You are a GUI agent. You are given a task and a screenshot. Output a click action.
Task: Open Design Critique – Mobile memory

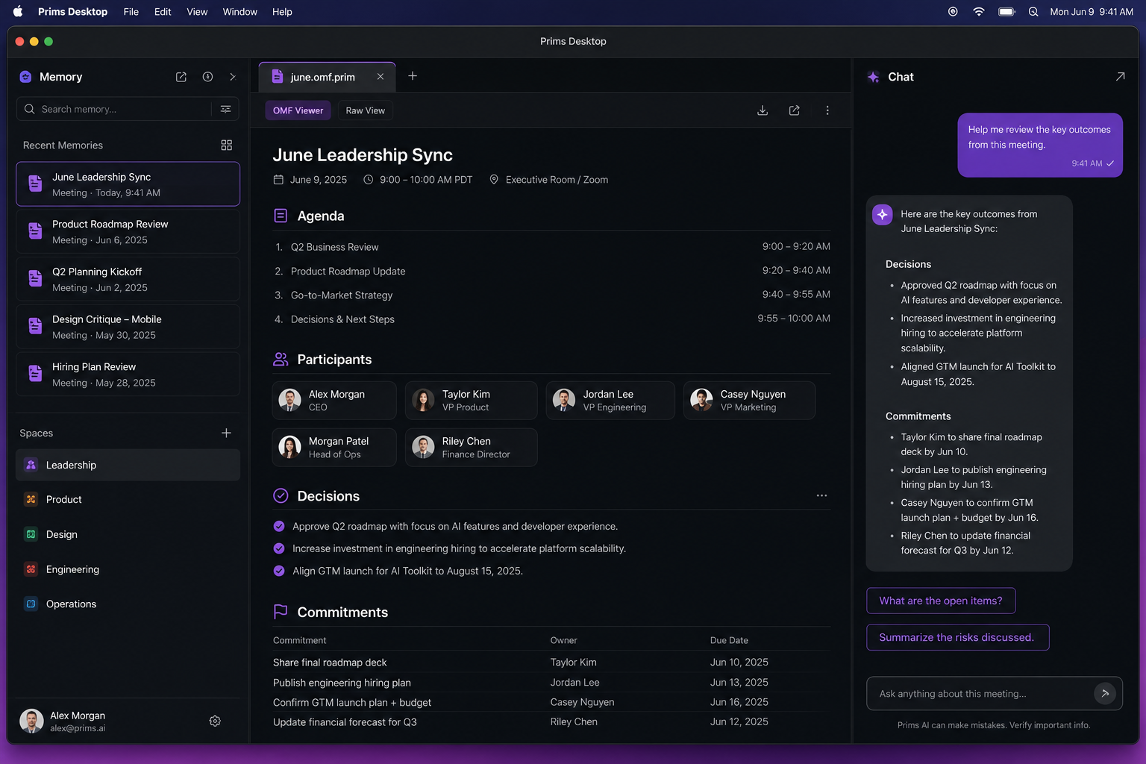click(x=128, y=327)
